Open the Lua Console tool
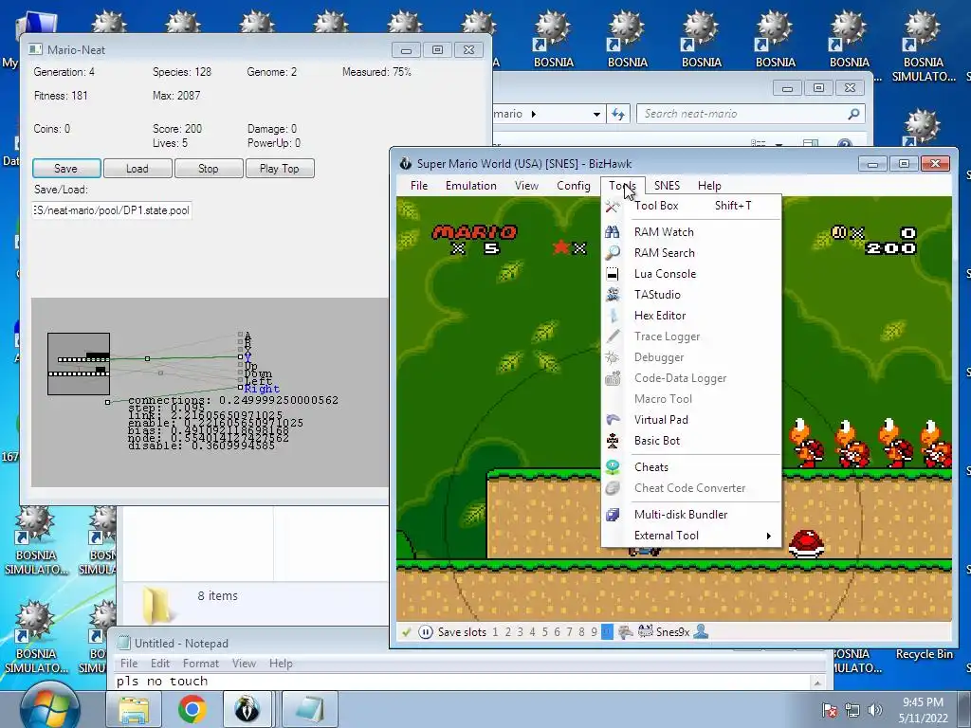This screenshot has width=971, height=728. point(691,274)
